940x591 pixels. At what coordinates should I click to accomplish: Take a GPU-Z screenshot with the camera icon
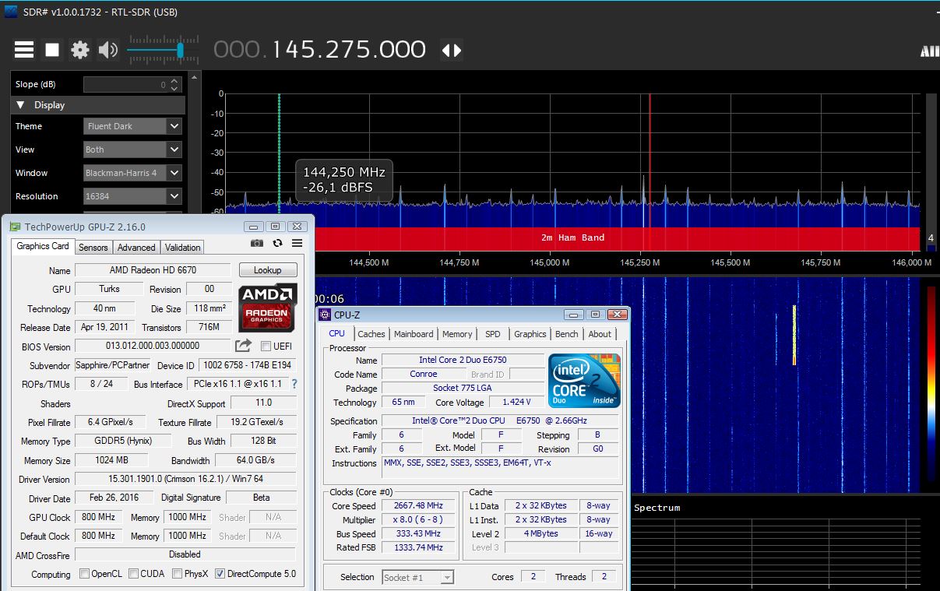[x=257, y=244]
